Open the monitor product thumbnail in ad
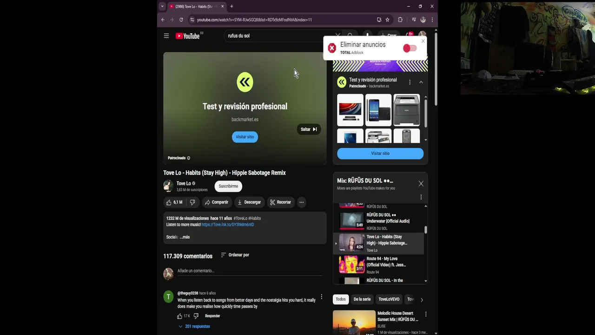 point(350,110)
